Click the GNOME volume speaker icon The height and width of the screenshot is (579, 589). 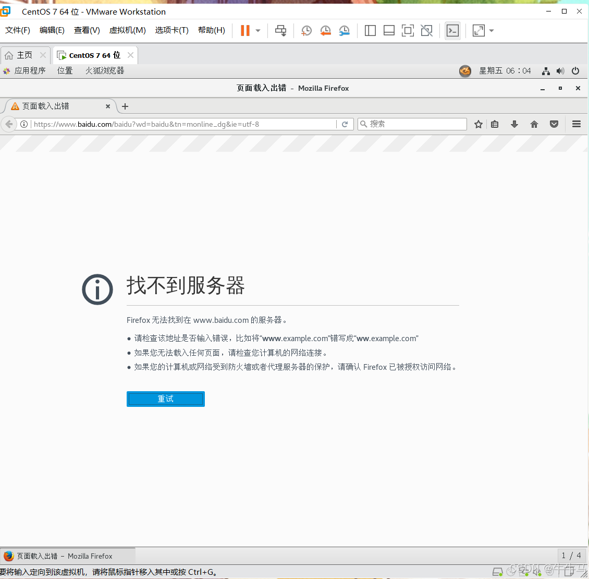point(560,71)
